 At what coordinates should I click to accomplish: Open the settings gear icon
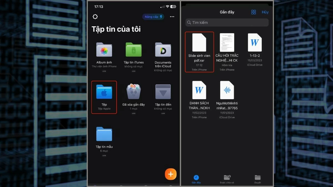(95, 17)
